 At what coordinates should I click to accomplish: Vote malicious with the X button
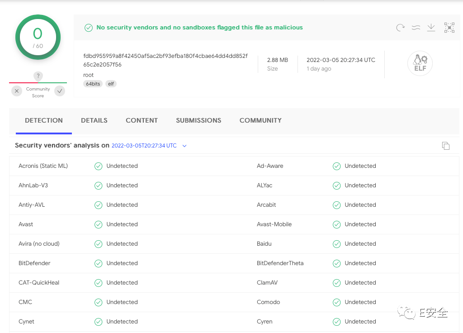pyautogui.click(x=17, y=91)
